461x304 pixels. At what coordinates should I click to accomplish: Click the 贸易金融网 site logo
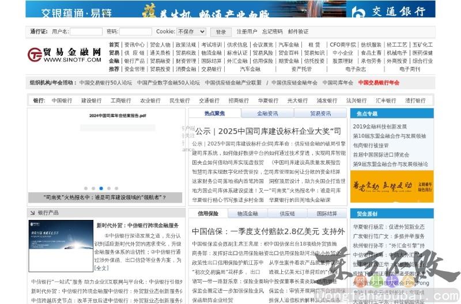(65, 55)
